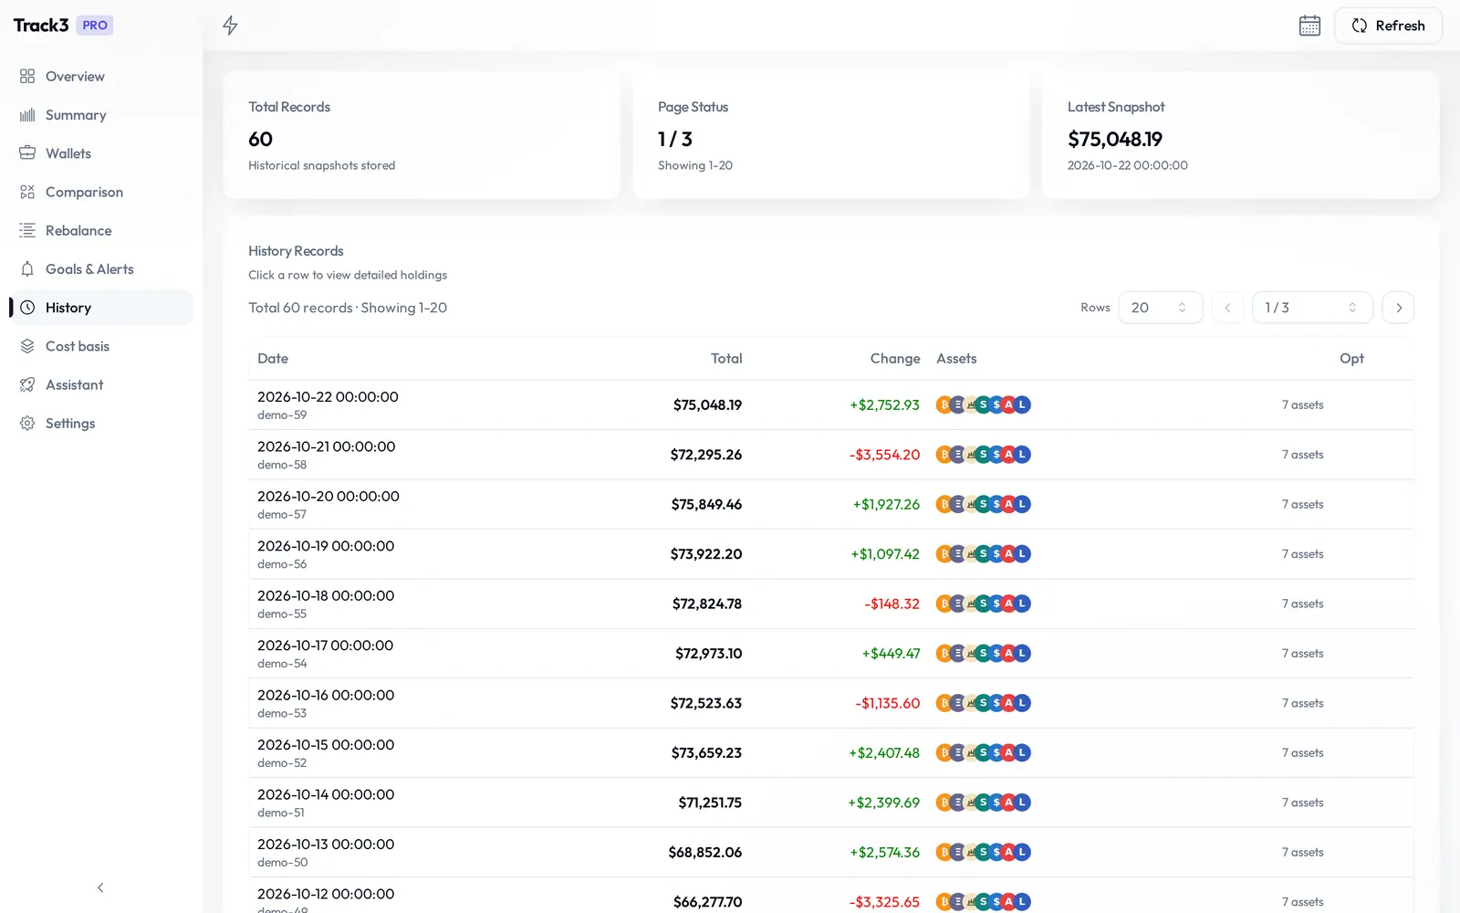Click the Settings gear icon
Screen dimensions: 1460x913
pos(27,424)
